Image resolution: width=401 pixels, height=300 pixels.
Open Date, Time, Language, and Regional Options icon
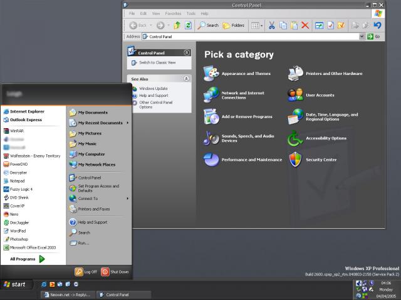click(x=295, y=117)
